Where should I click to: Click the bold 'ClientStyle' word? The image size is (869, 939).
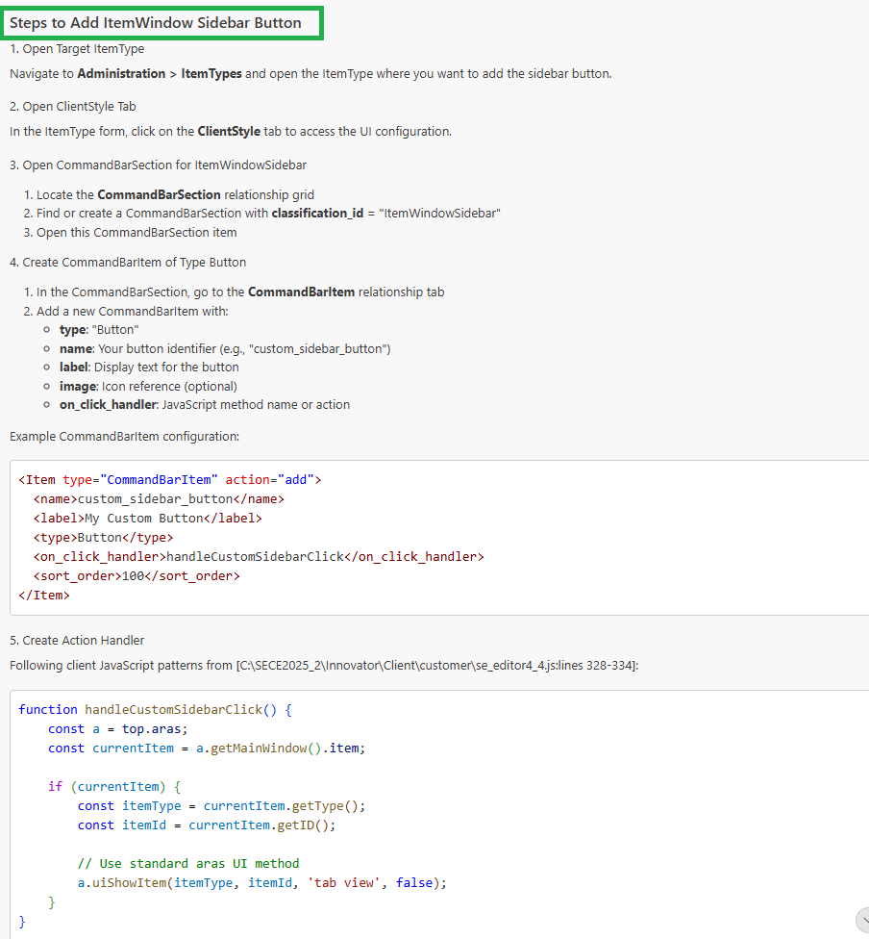pos(229,132)
